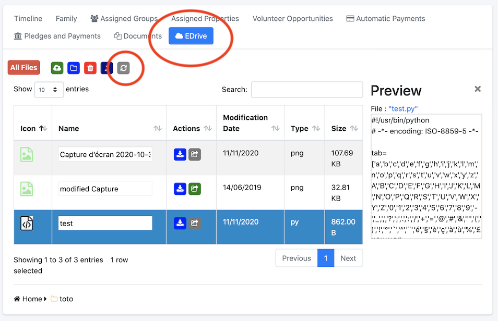Download the Capture d'écran file
The width and height of the screenshot is (498, 321).
click(180, 154)
